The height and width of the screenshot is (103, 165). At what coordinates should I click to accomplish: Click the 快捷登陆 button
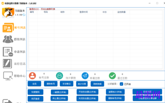pos(35,92)
